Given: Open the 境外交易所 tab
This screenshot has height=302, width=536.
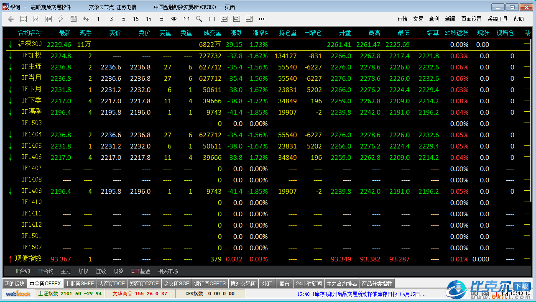Looking at the screenshot, I should [x=243, y=284].
